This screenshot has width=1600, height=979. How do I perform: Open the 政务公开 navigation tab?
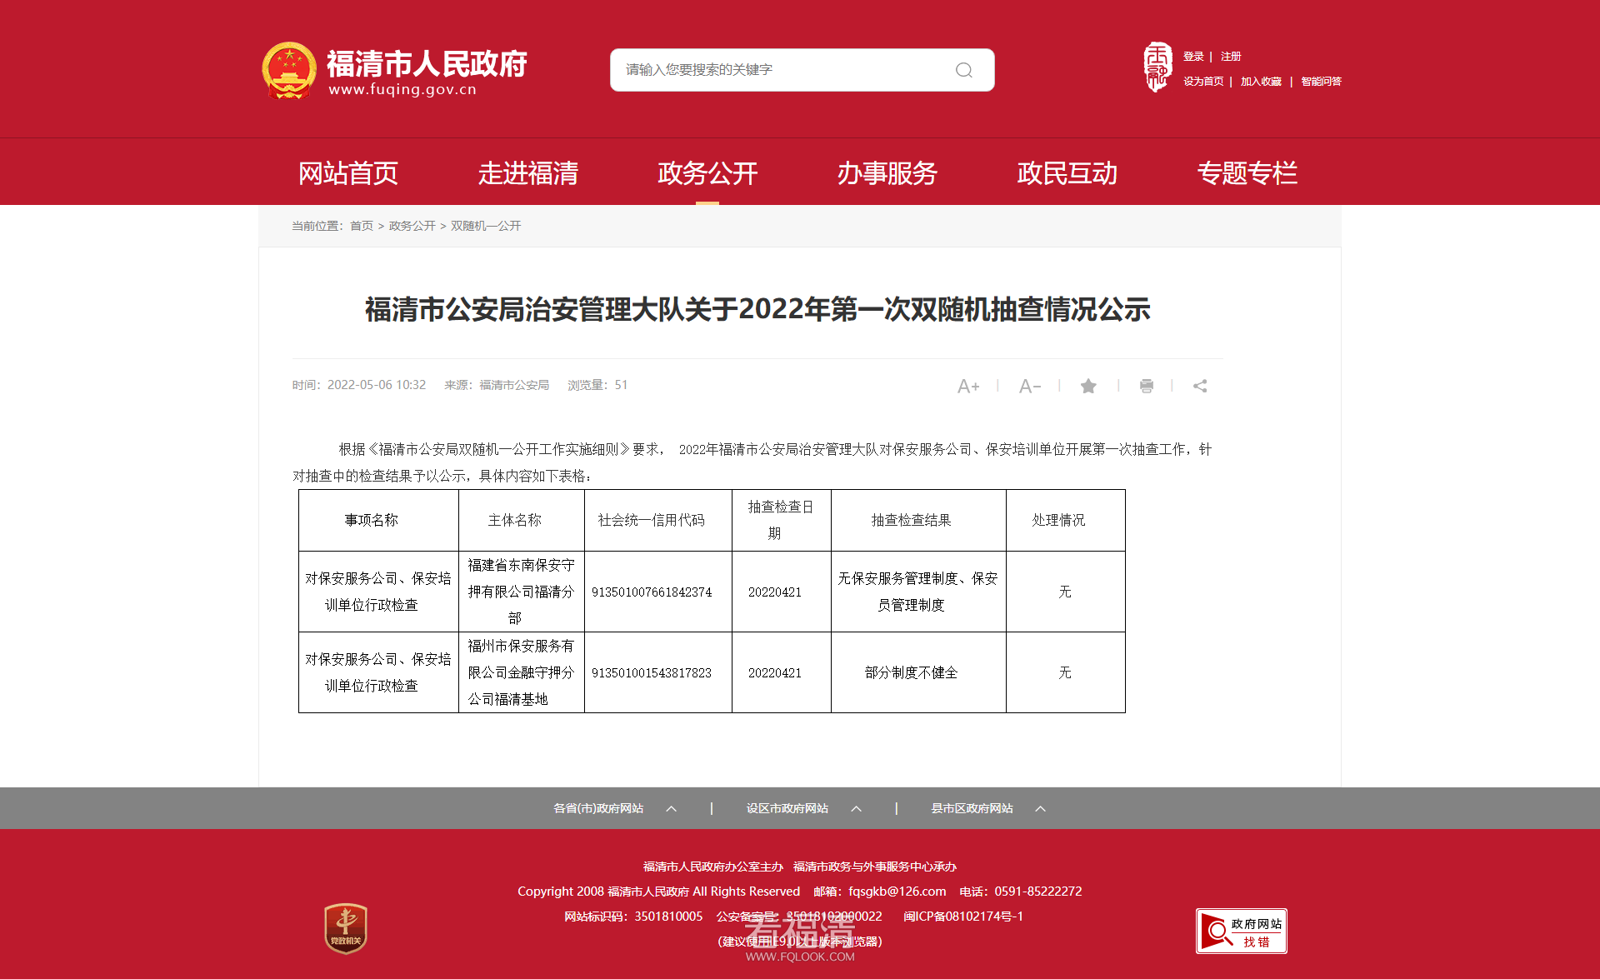tap(707, 173)
